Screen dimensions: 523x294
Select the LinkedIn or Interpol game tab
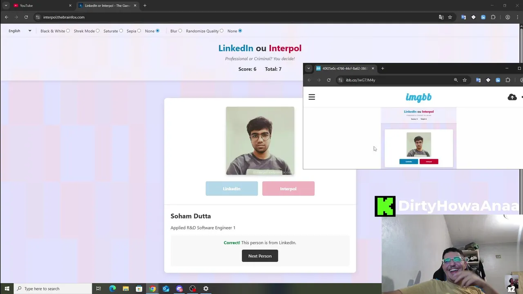pyautogui.click(x=107, y=5)
